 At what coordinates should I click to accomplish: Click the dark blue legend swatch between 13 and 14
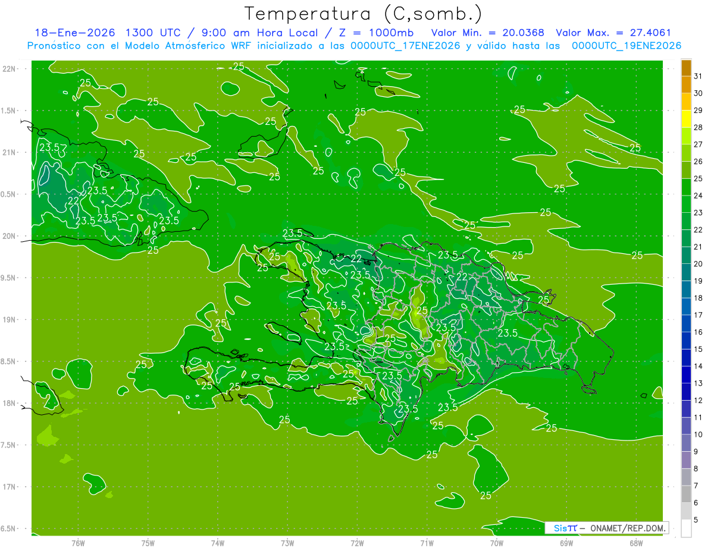[x=686, y=374]
